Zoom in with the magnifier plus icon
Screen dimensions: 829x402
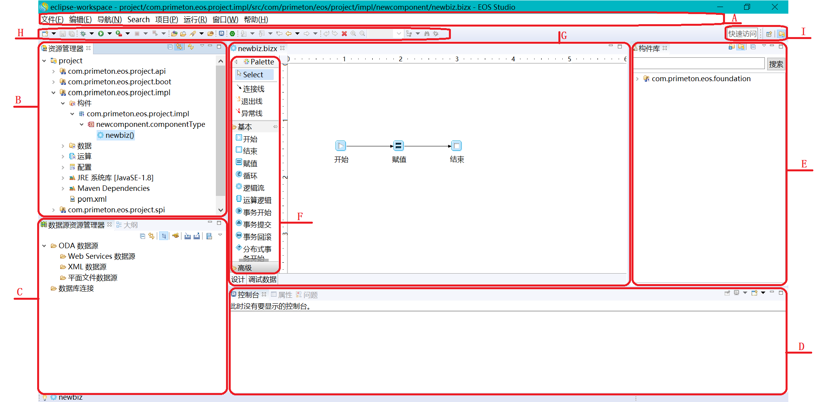click(353, 34)
